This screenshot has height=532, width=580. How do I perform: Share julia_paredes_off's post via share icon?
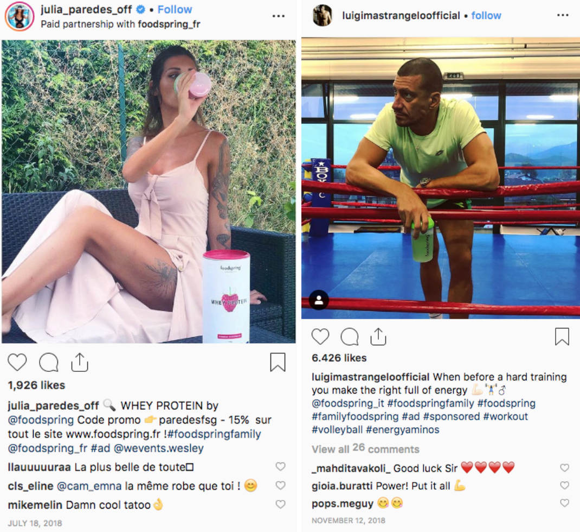coord(80,362)
